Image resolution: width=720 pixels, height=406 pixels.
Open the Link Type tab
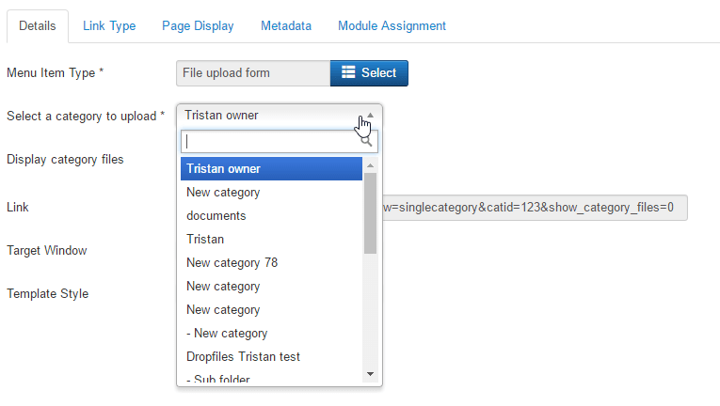pyautogui.click(x=109, y=26)
